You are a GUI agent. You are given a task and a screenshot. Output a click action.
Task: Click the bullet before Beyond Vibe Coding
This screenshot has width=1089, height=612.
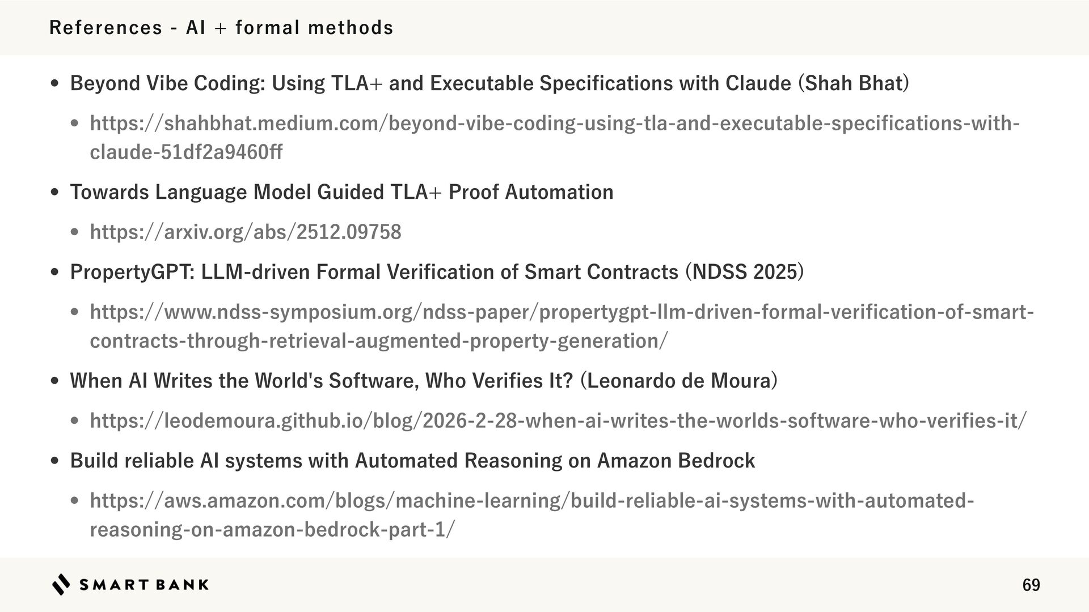pyautogui.click(x=54, y=84)
